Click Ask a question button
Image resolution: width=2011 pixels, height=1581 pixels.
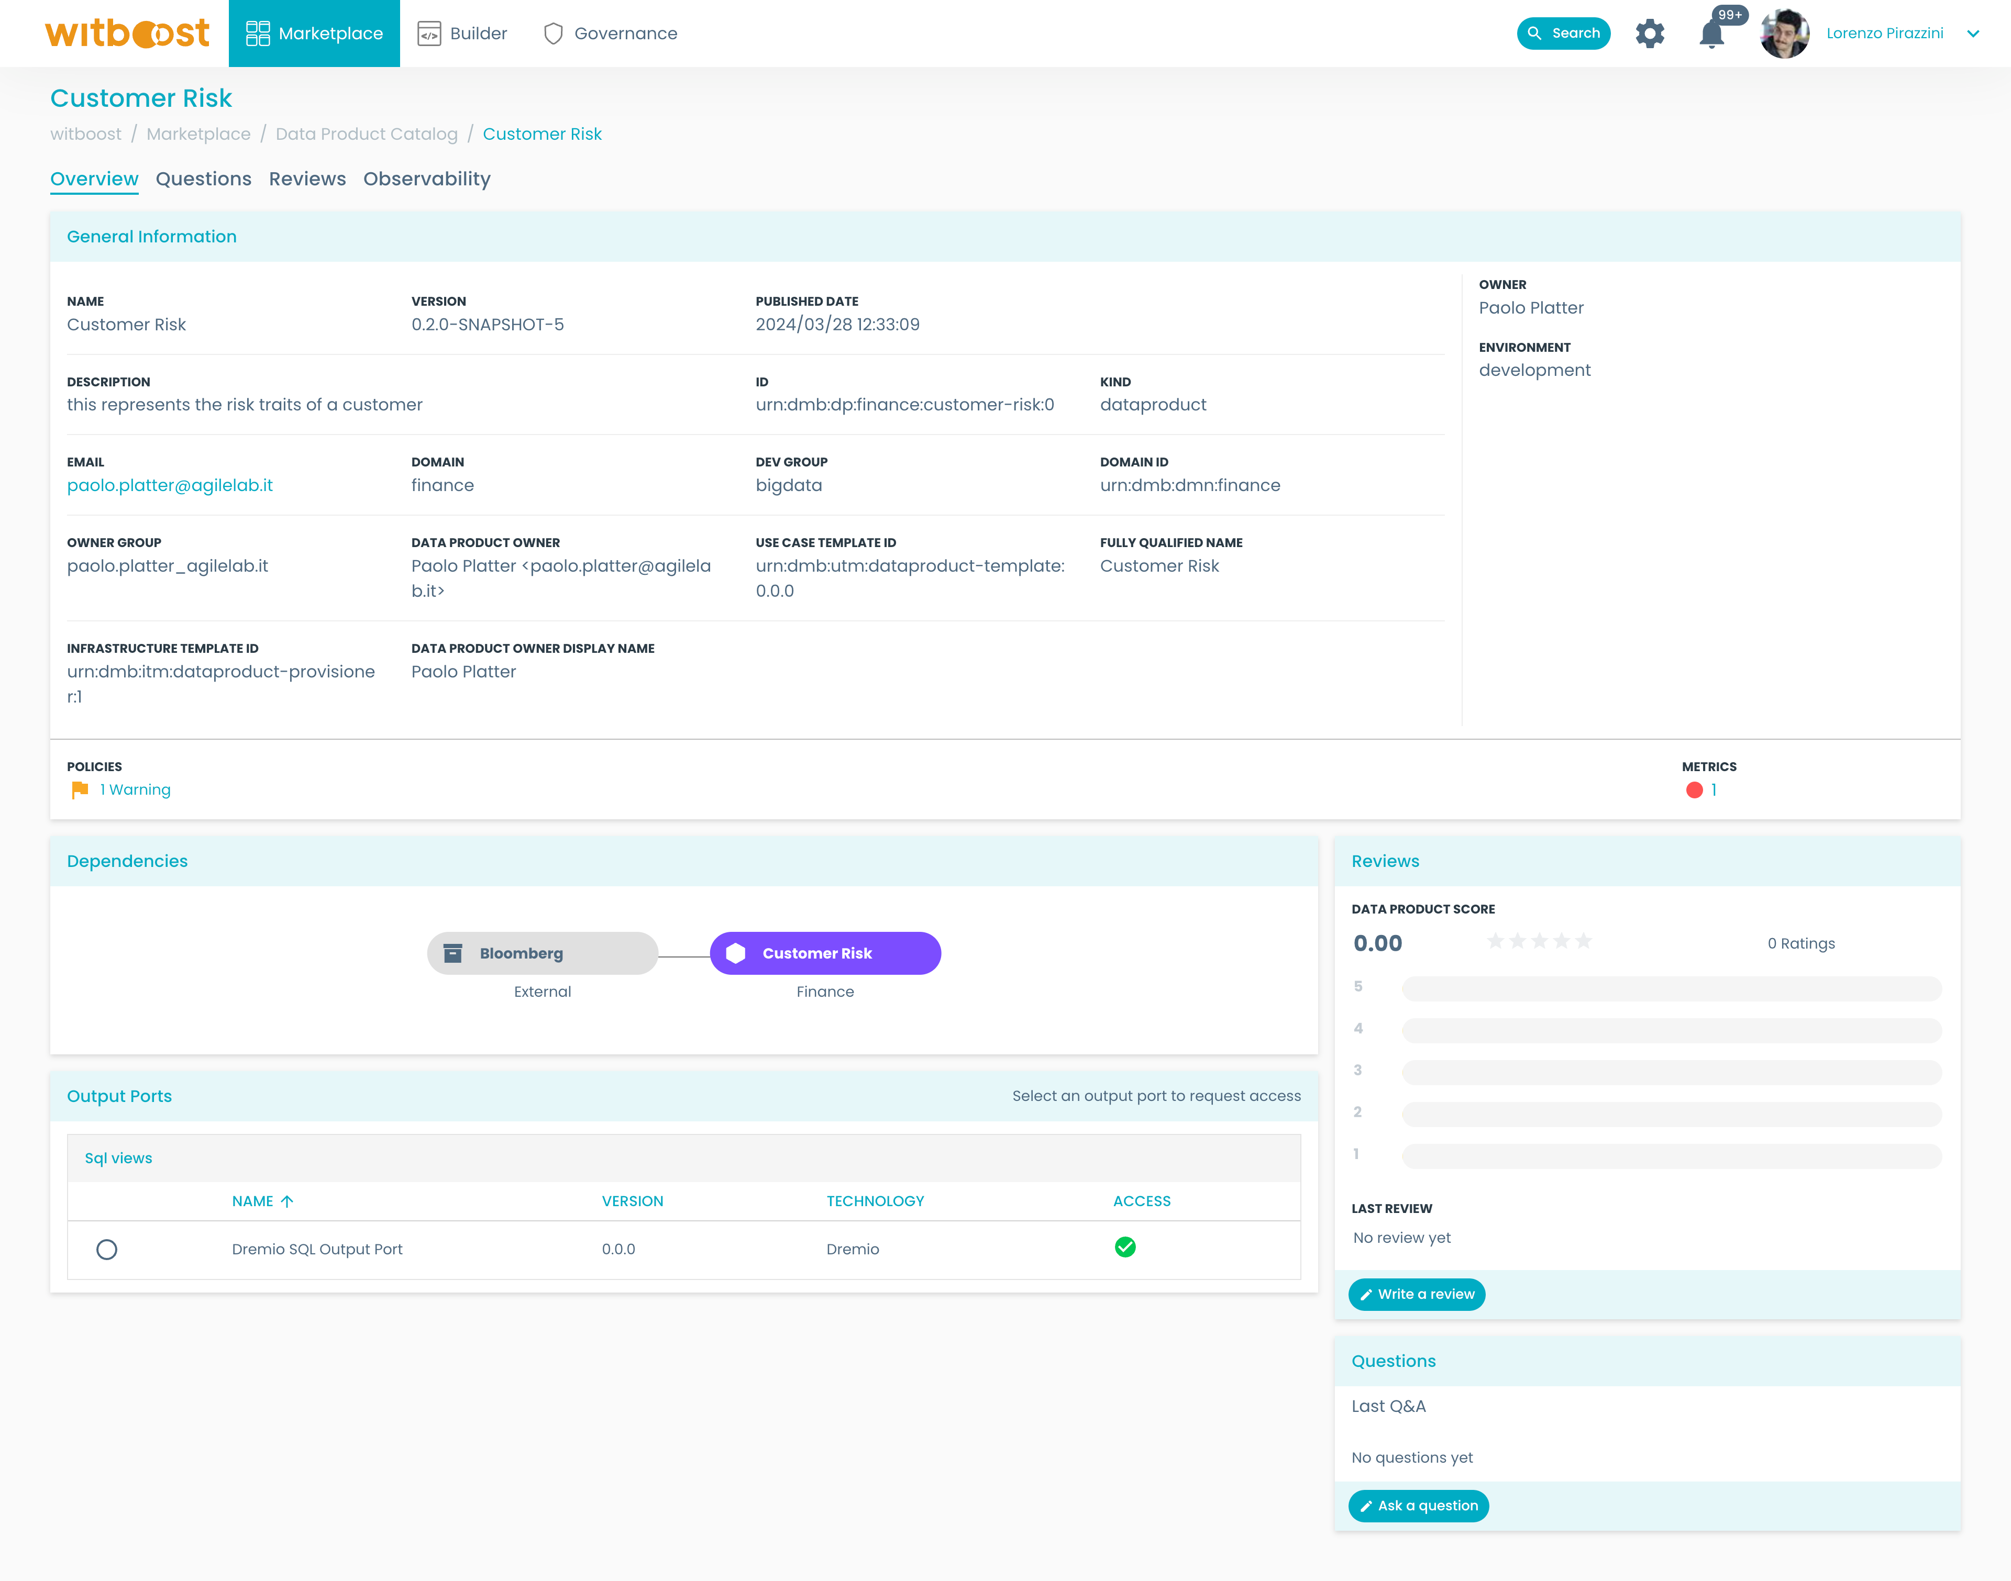click(x=1418, y=1506)
